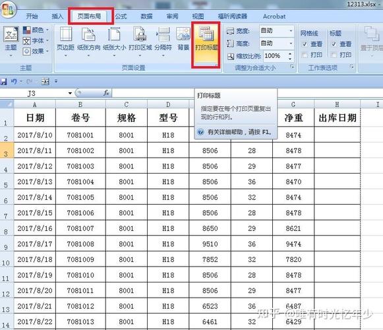Image resolution: width=383 pixels, height=330 pixels.
Task: Click the select-all corner button
Action: pyautogui.click(x=7, y=104)
